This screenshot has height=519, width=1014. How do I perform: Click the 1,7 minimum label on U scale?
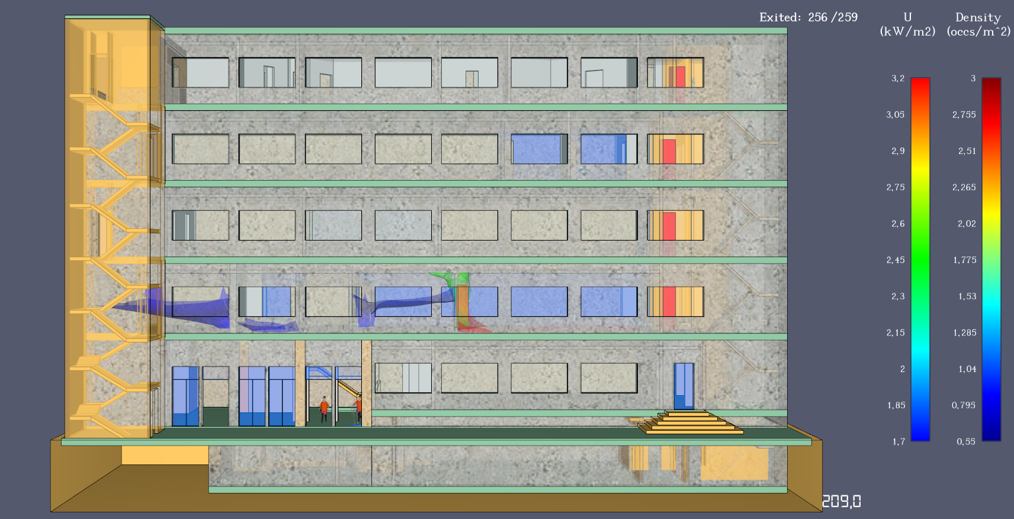[x=898, y=441]
